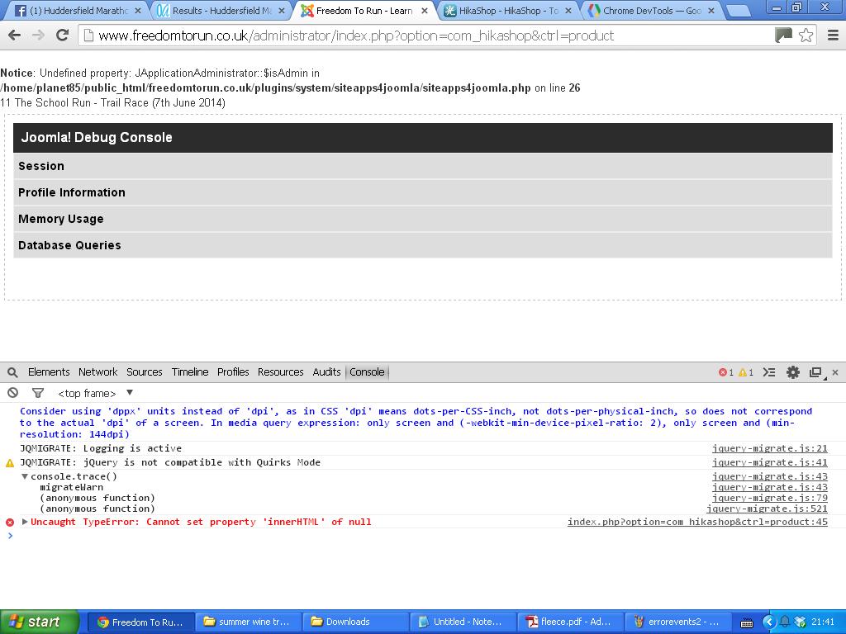Image resolution: width=846 pixels, height=634 pixels.
Task: Expand hidden system tray icons arrow
Action: pos(769,622)
